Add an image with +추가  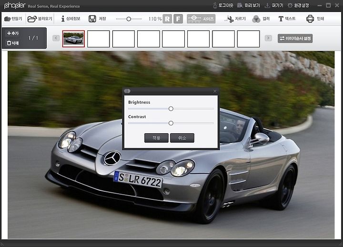(13, 33)
